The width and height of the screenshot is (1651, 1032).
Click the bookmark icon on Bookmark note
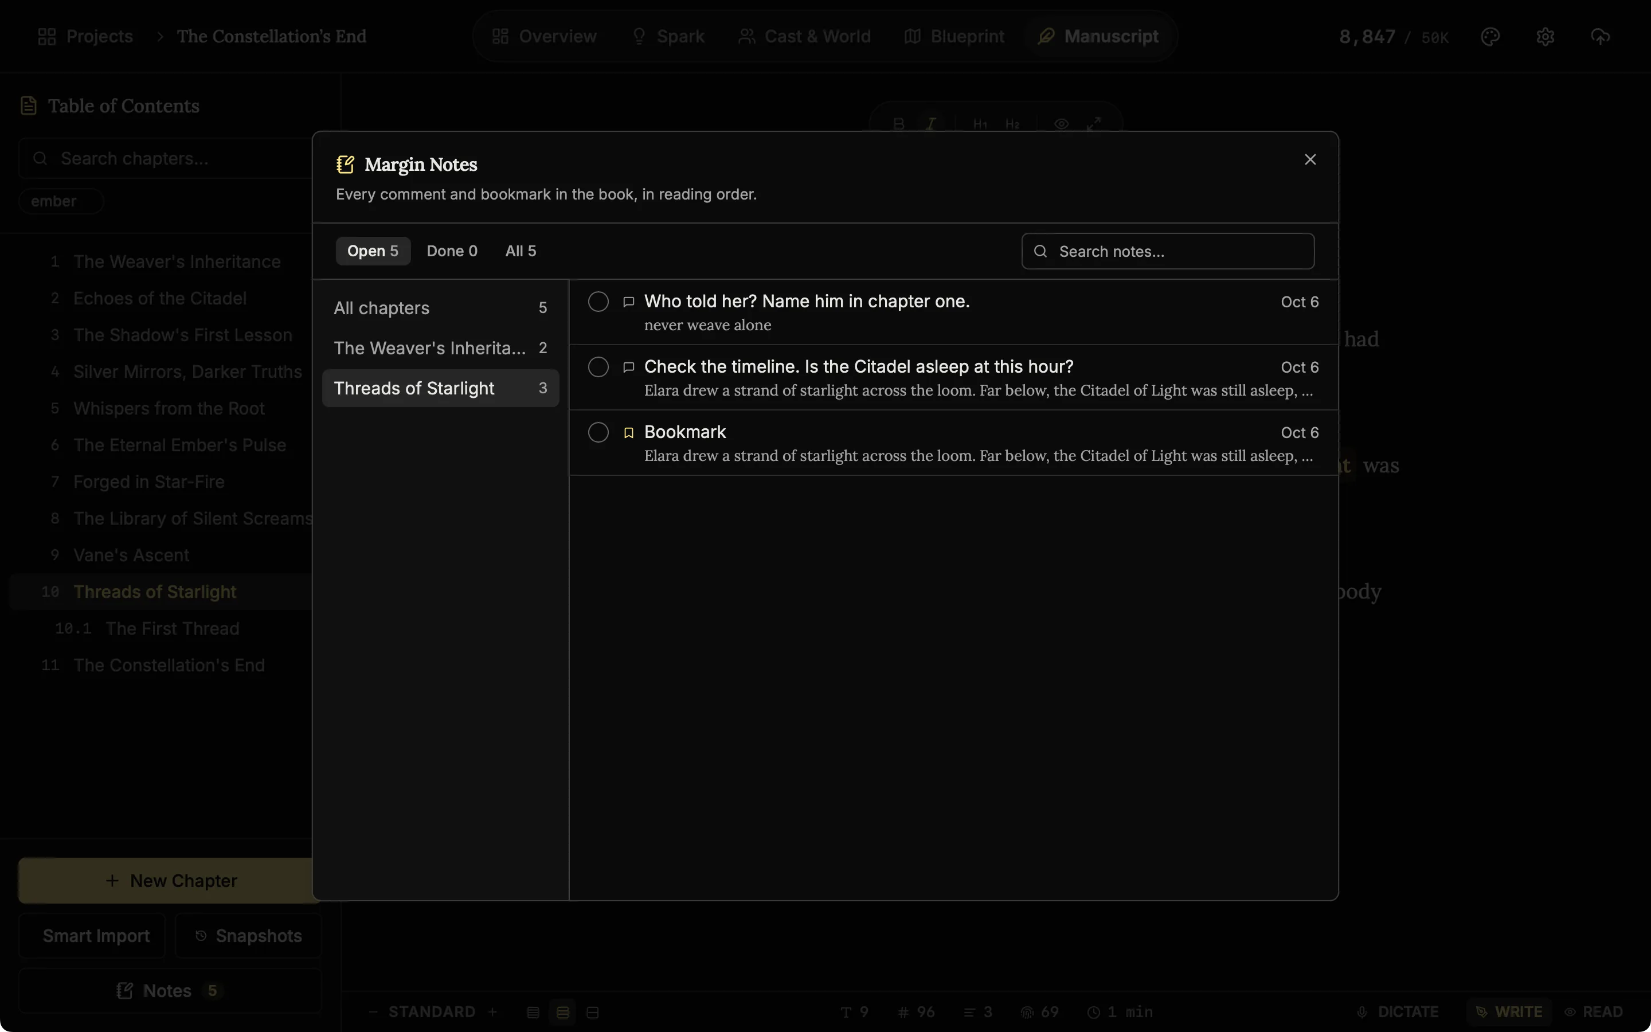(x=629, y=433)
